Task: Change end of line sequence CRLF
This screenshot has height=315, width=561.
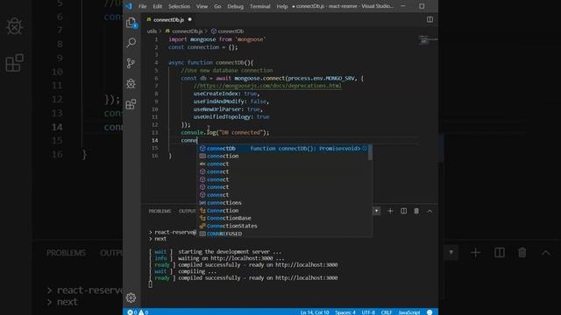Action: coord(386,312)
